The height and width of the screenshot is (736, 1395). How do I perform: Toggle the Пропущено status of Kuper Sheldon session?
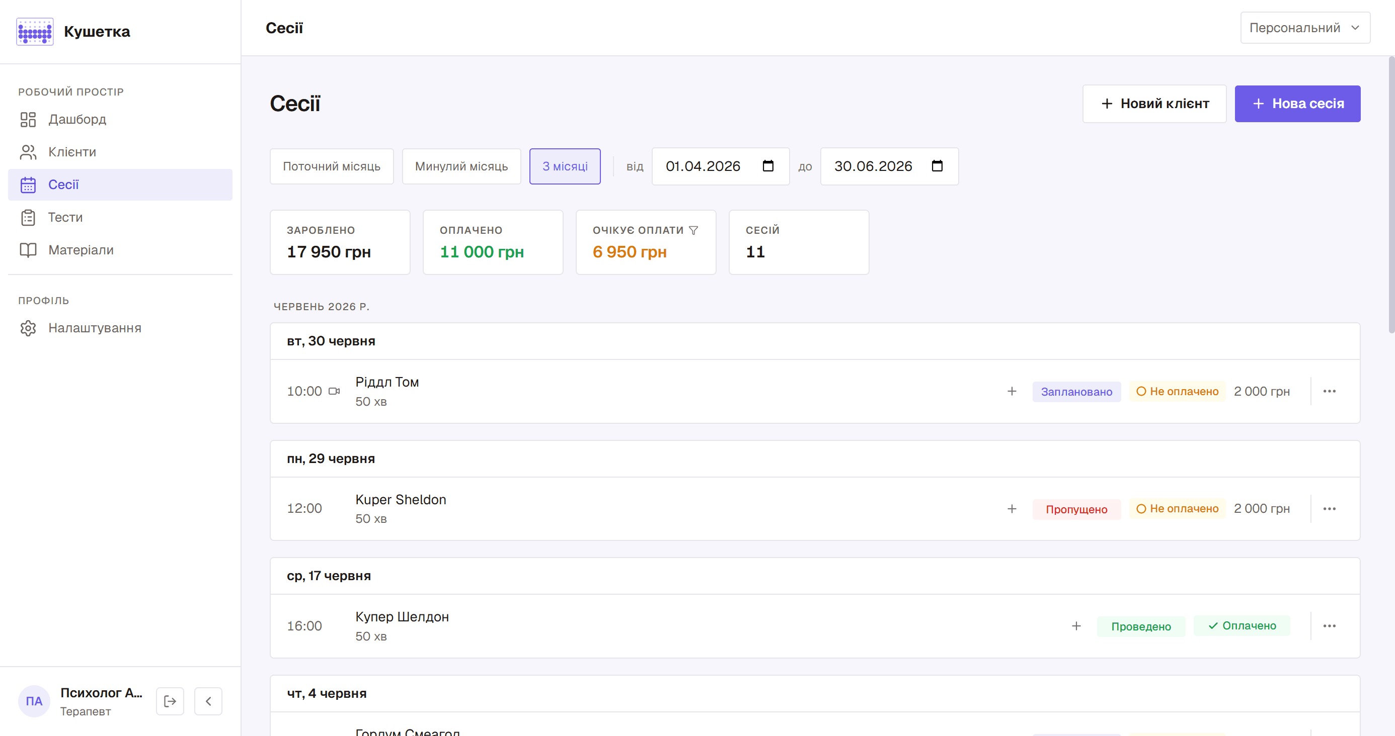[1076, 509]
